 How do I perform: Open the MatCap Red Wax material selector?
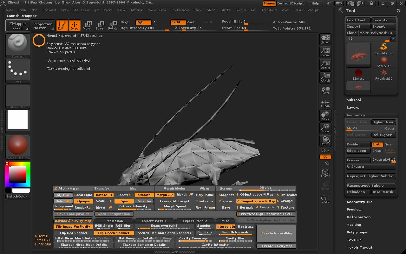click(x=18, y=147)
